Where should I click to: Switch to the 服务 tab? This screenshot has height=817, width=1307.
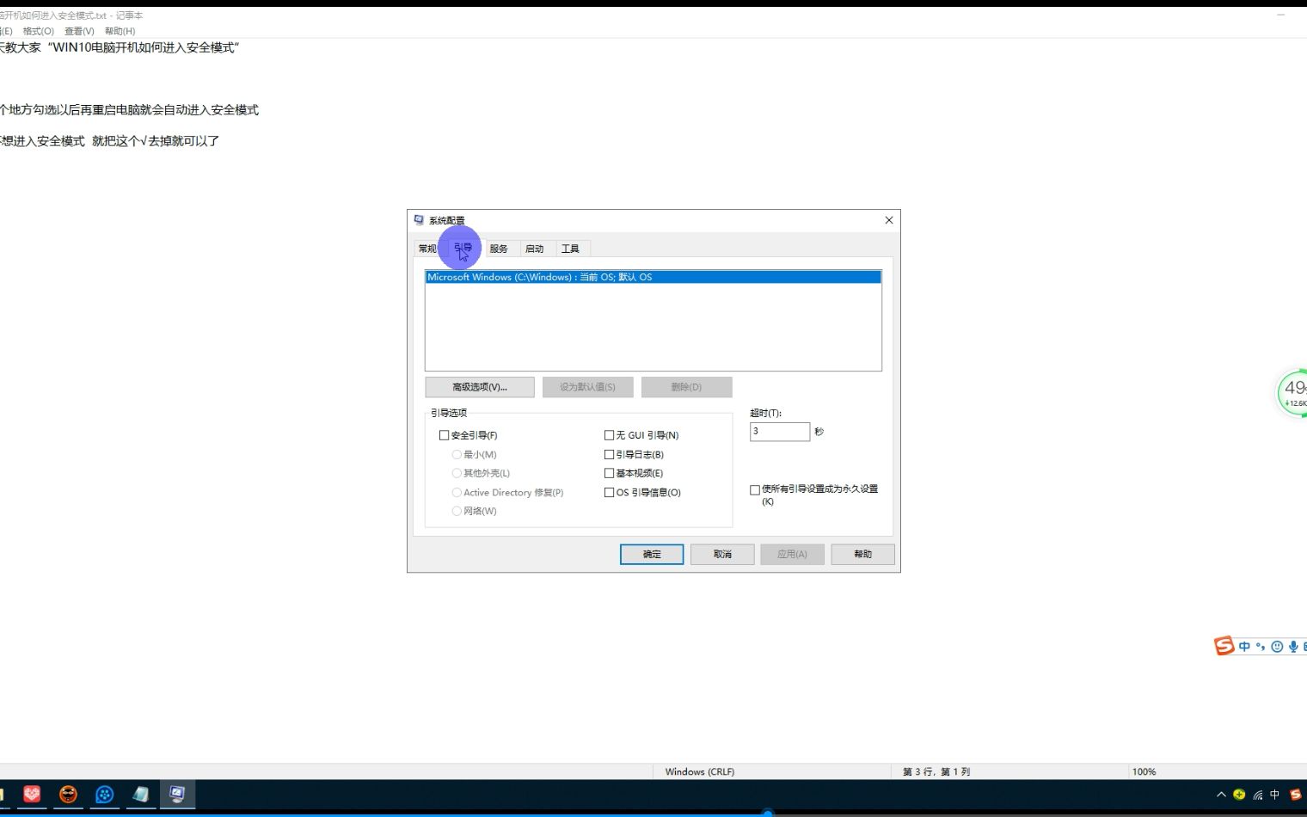pyautogui.click(x=499, y=248)
